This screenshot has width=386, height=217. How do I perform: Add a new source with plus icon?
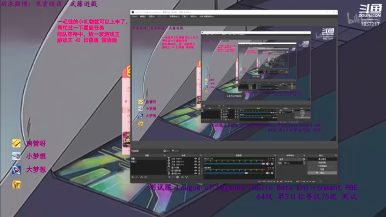pos(169,177)
